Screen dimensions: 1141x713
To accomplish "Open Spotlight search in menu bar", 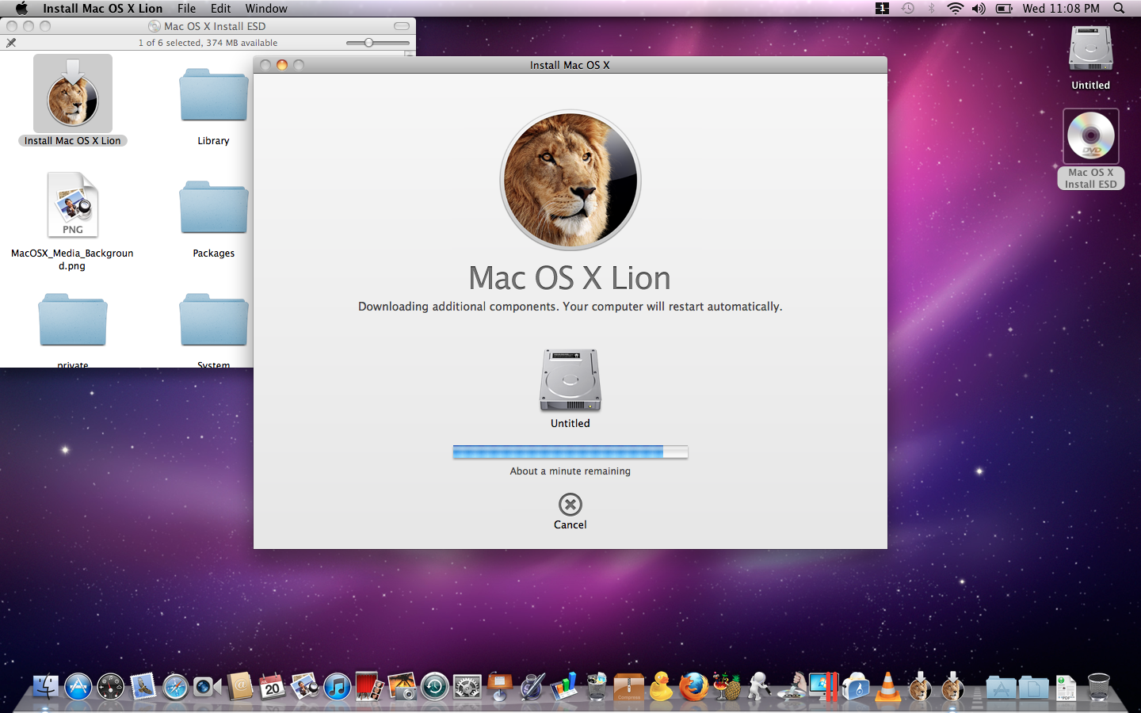I will [1119, 8].
